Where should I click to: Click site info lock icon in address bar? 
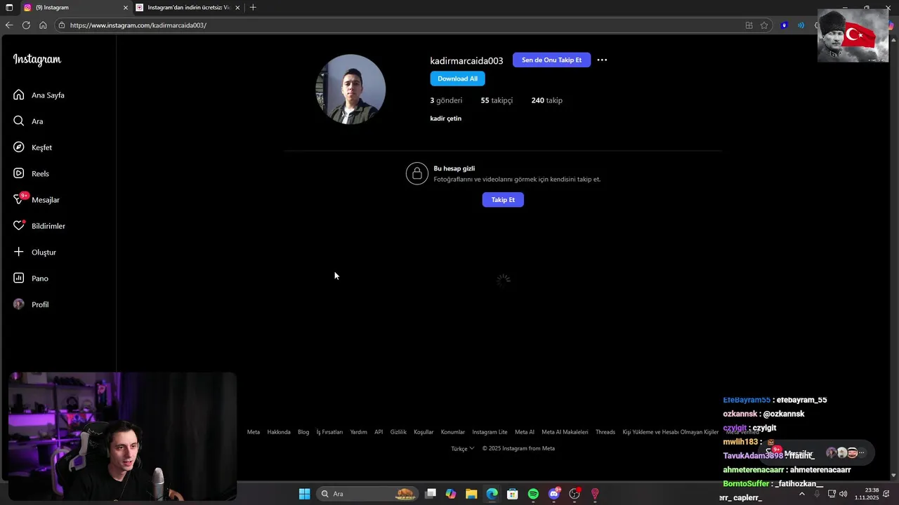(x=62, y=25)
